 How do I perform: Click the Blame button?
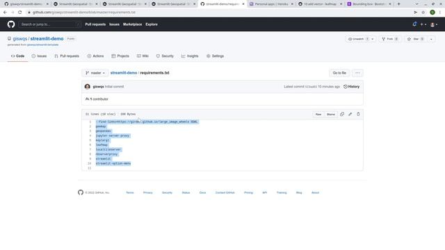pos(331,115)
